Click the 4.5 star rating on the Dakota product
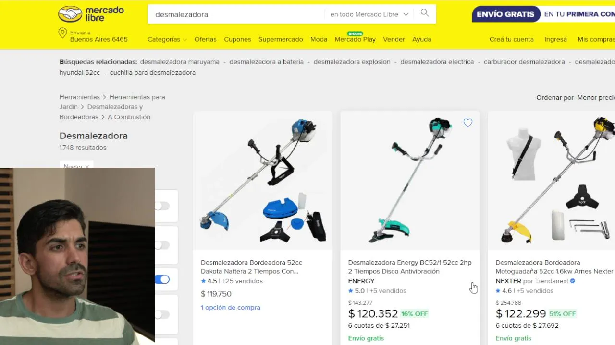The height and width of the screenshot is (345, 615). coord(209,281)
